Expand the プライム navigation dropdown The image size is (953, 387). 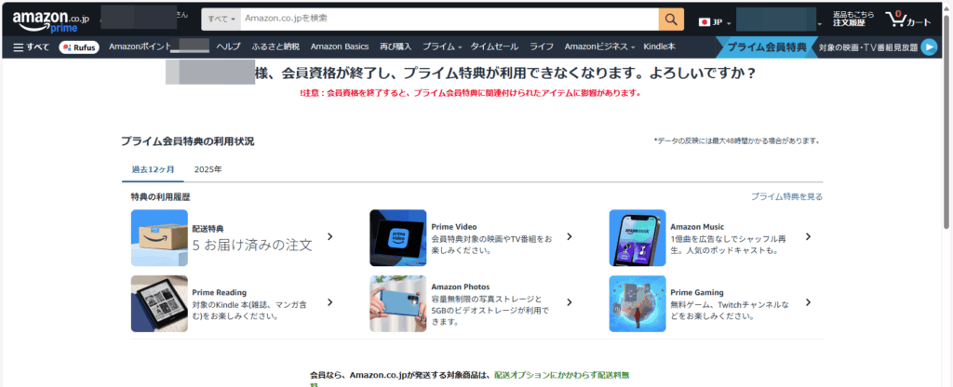point(441,47)
